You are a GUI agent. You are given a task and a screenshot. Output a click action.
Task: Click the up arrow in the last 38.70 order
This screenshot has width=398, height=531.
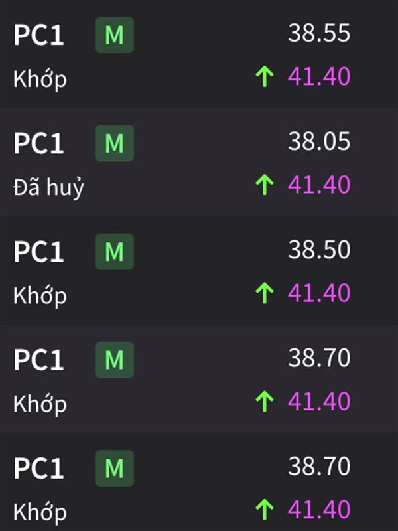click(x=265, y=510)
